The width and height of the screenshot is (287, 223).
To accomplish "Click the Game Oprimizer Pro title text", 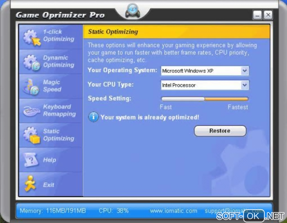I will click(60, 15).
